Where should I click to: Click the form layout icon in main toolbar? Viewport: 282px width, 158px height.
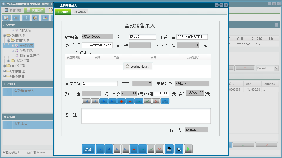16,18
